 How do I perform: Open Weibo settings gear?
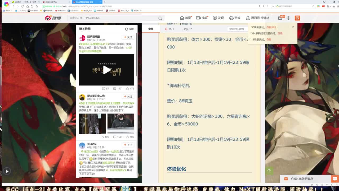click(x=288, y=18)
